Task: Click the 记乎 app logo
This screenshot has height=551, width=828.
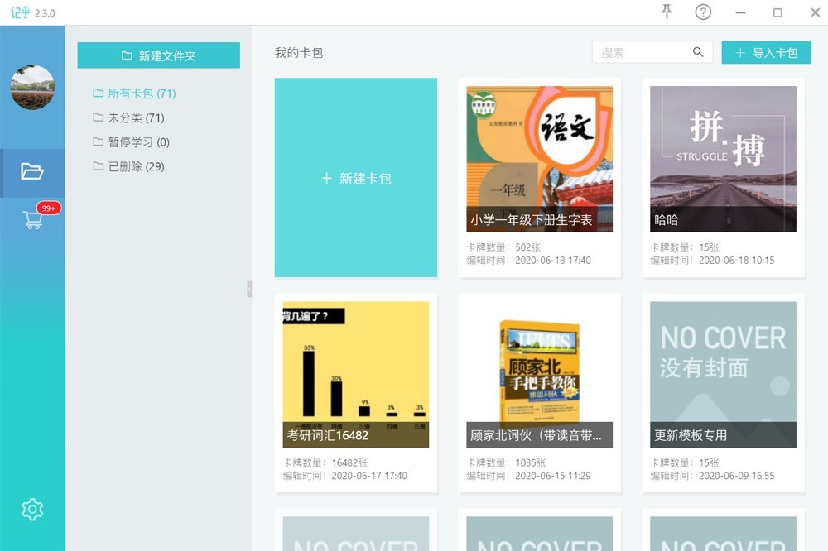Action: click(x=21, y=12)
